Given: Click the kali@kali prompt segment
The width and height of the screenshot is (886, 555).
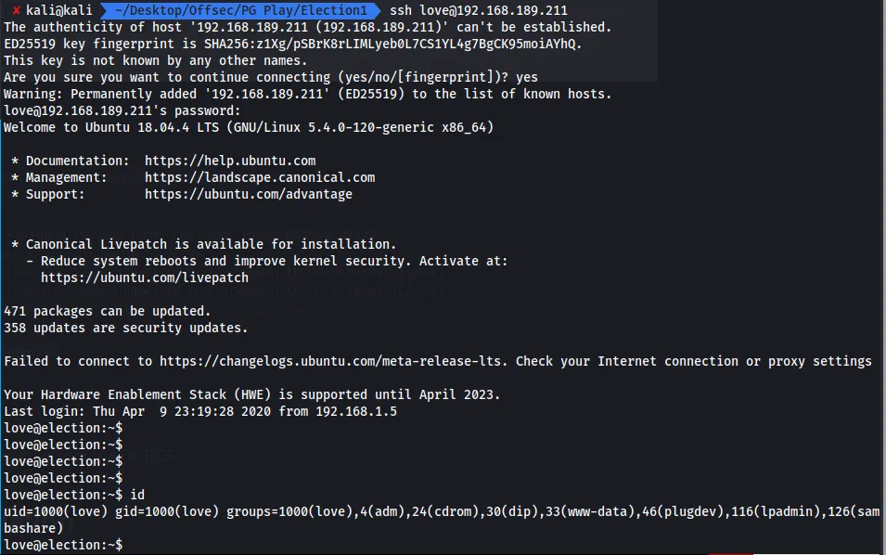Looking at the screenshot, I should pos(58,10).
